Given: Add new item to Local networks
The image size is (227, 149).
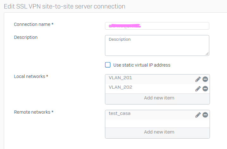Looking at the screenshot, I should coord(159,98).
